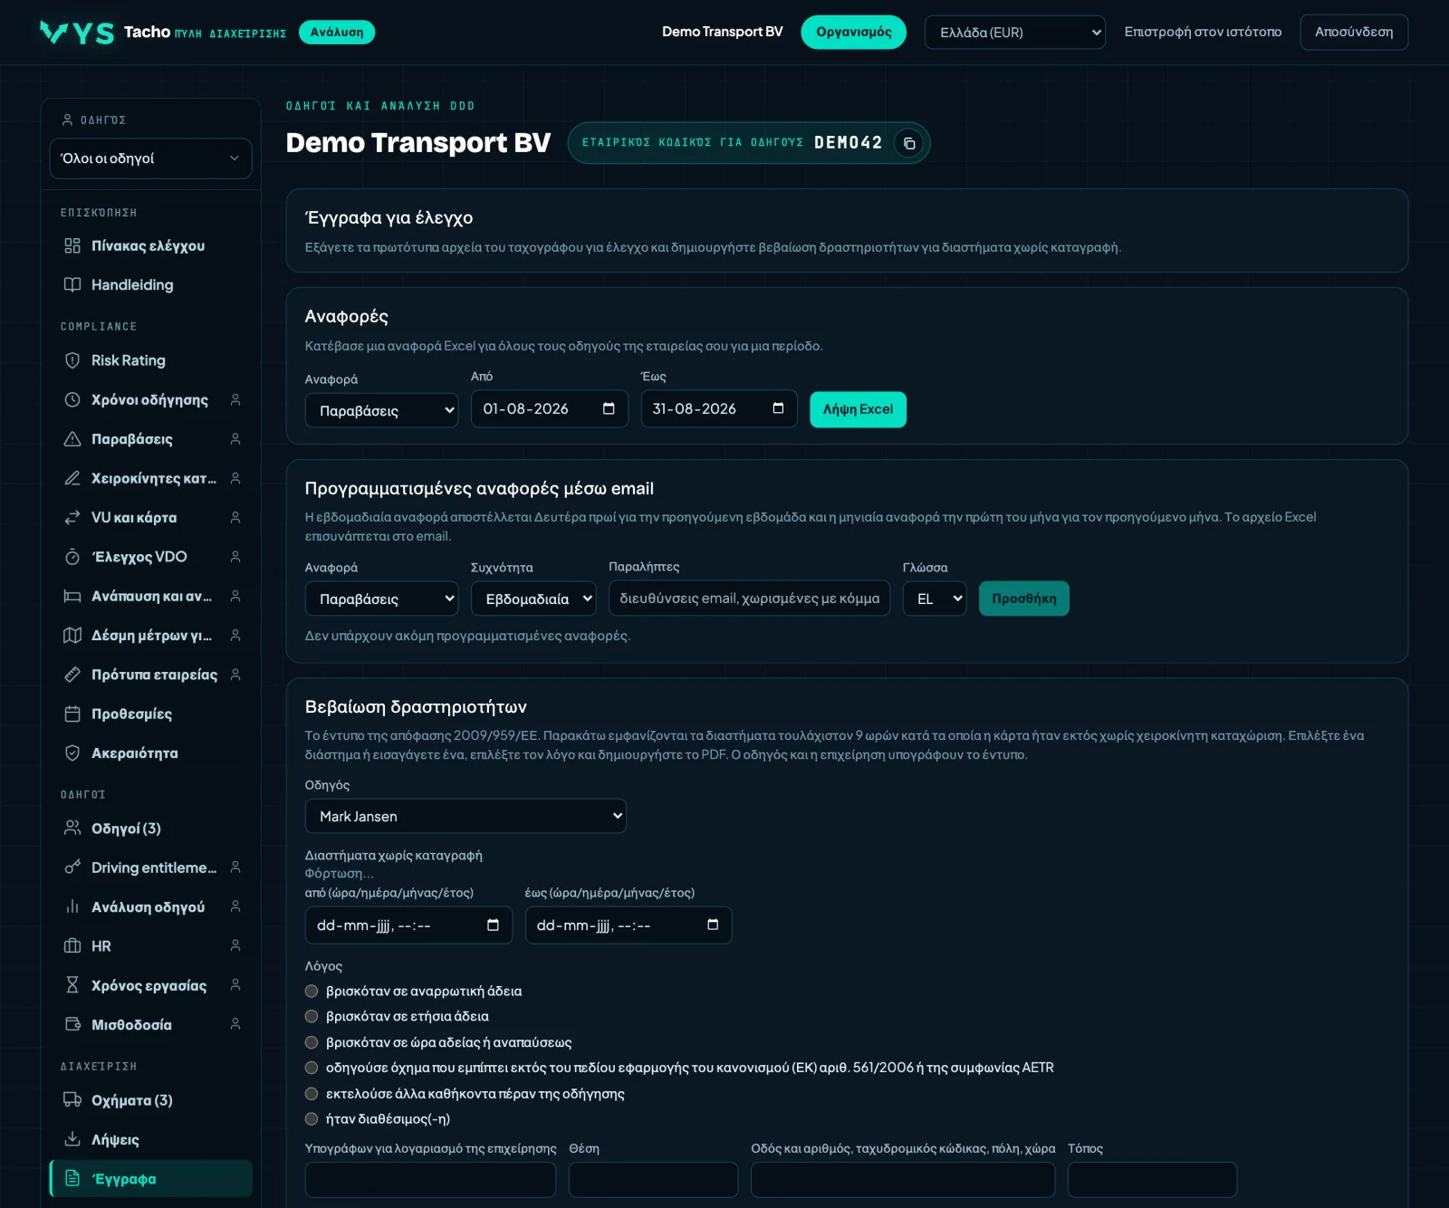Image resolution: width=1449 pixels, height=1208 pixels.
Task: Open the Πίνακας ελέγχου dashboard icon
Action: (x=72, y=245)
